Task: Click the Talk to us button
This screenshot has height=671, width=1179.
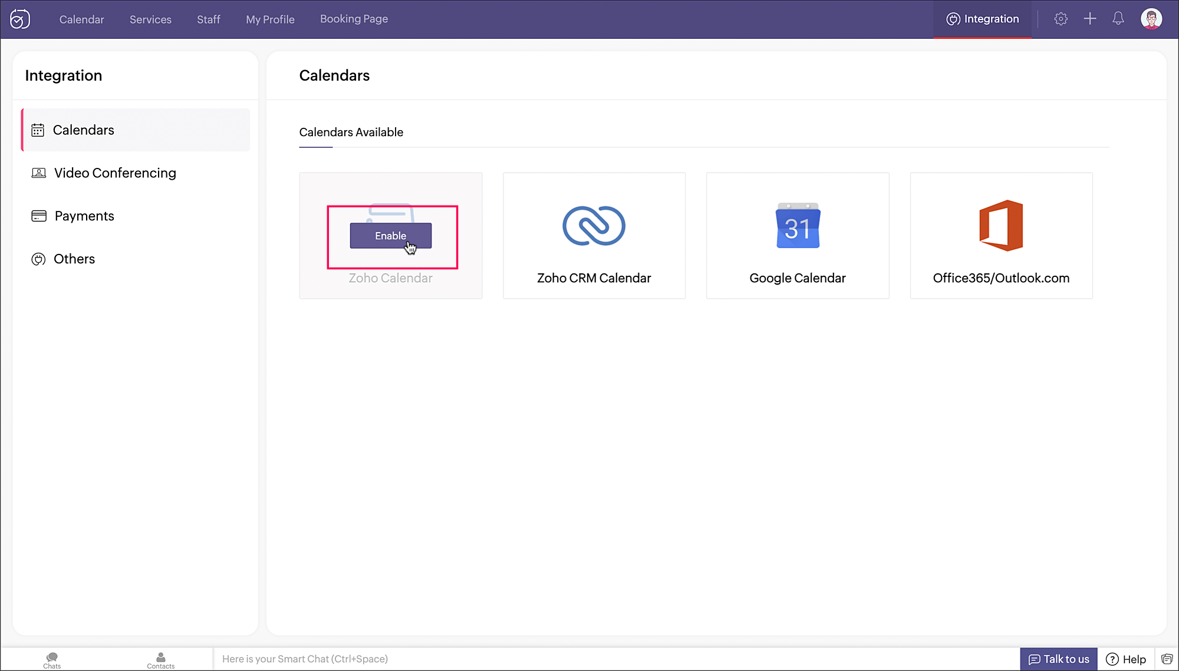Action: click(x=1059, y=659)
